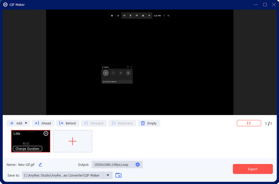Remove the 1.00s frame with X icon
The width and height of the screenshot is (279, 184).
[x=46, y=133]
